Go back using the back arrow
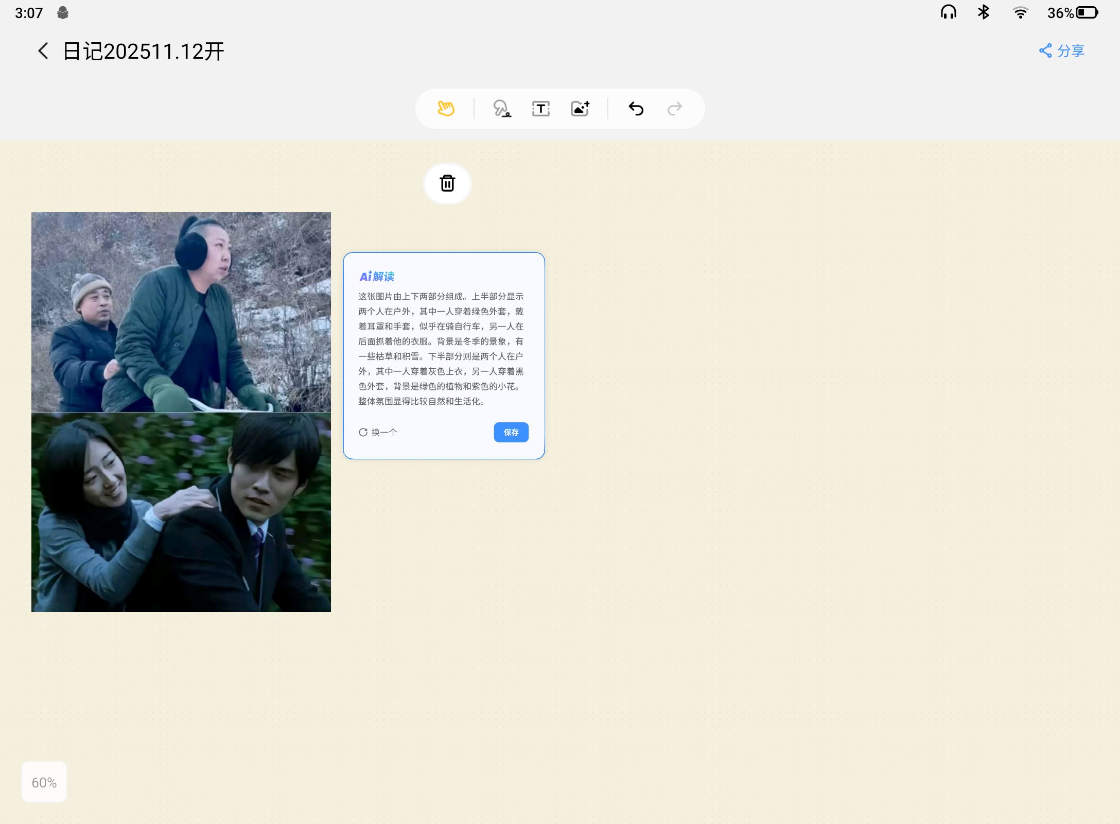The width and height of the screenshot is (1120, 824). click(43, 51)
